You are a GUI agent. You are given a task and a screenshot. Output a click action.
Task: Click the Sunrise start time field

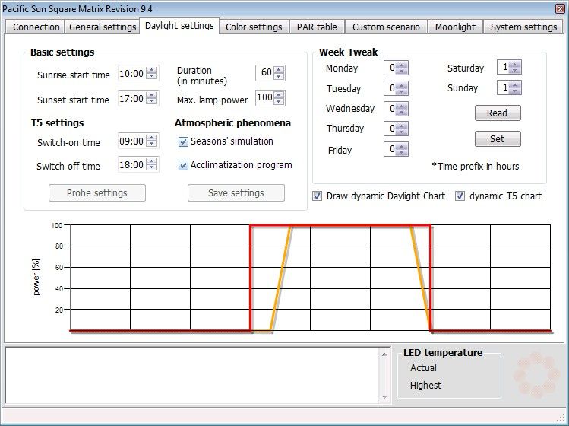(131, 74)
